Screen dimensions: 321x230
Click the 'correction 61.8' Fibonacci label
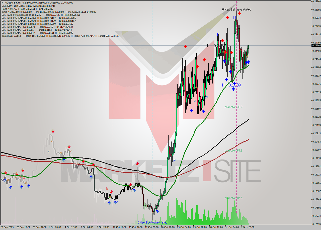click(x=233, y=150)
